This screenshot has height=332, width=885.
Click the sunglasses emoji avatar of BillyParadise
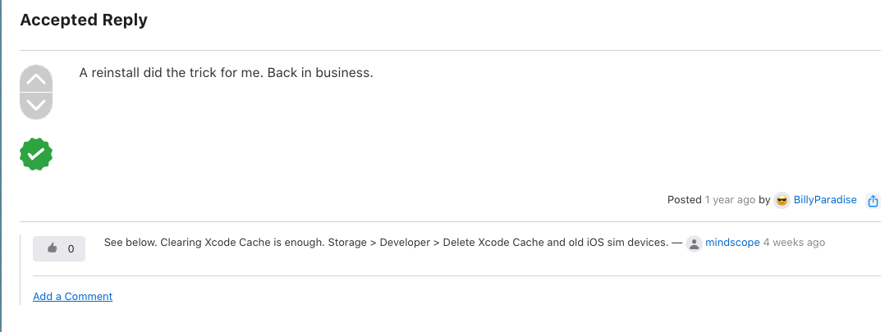tap(782, 200)
